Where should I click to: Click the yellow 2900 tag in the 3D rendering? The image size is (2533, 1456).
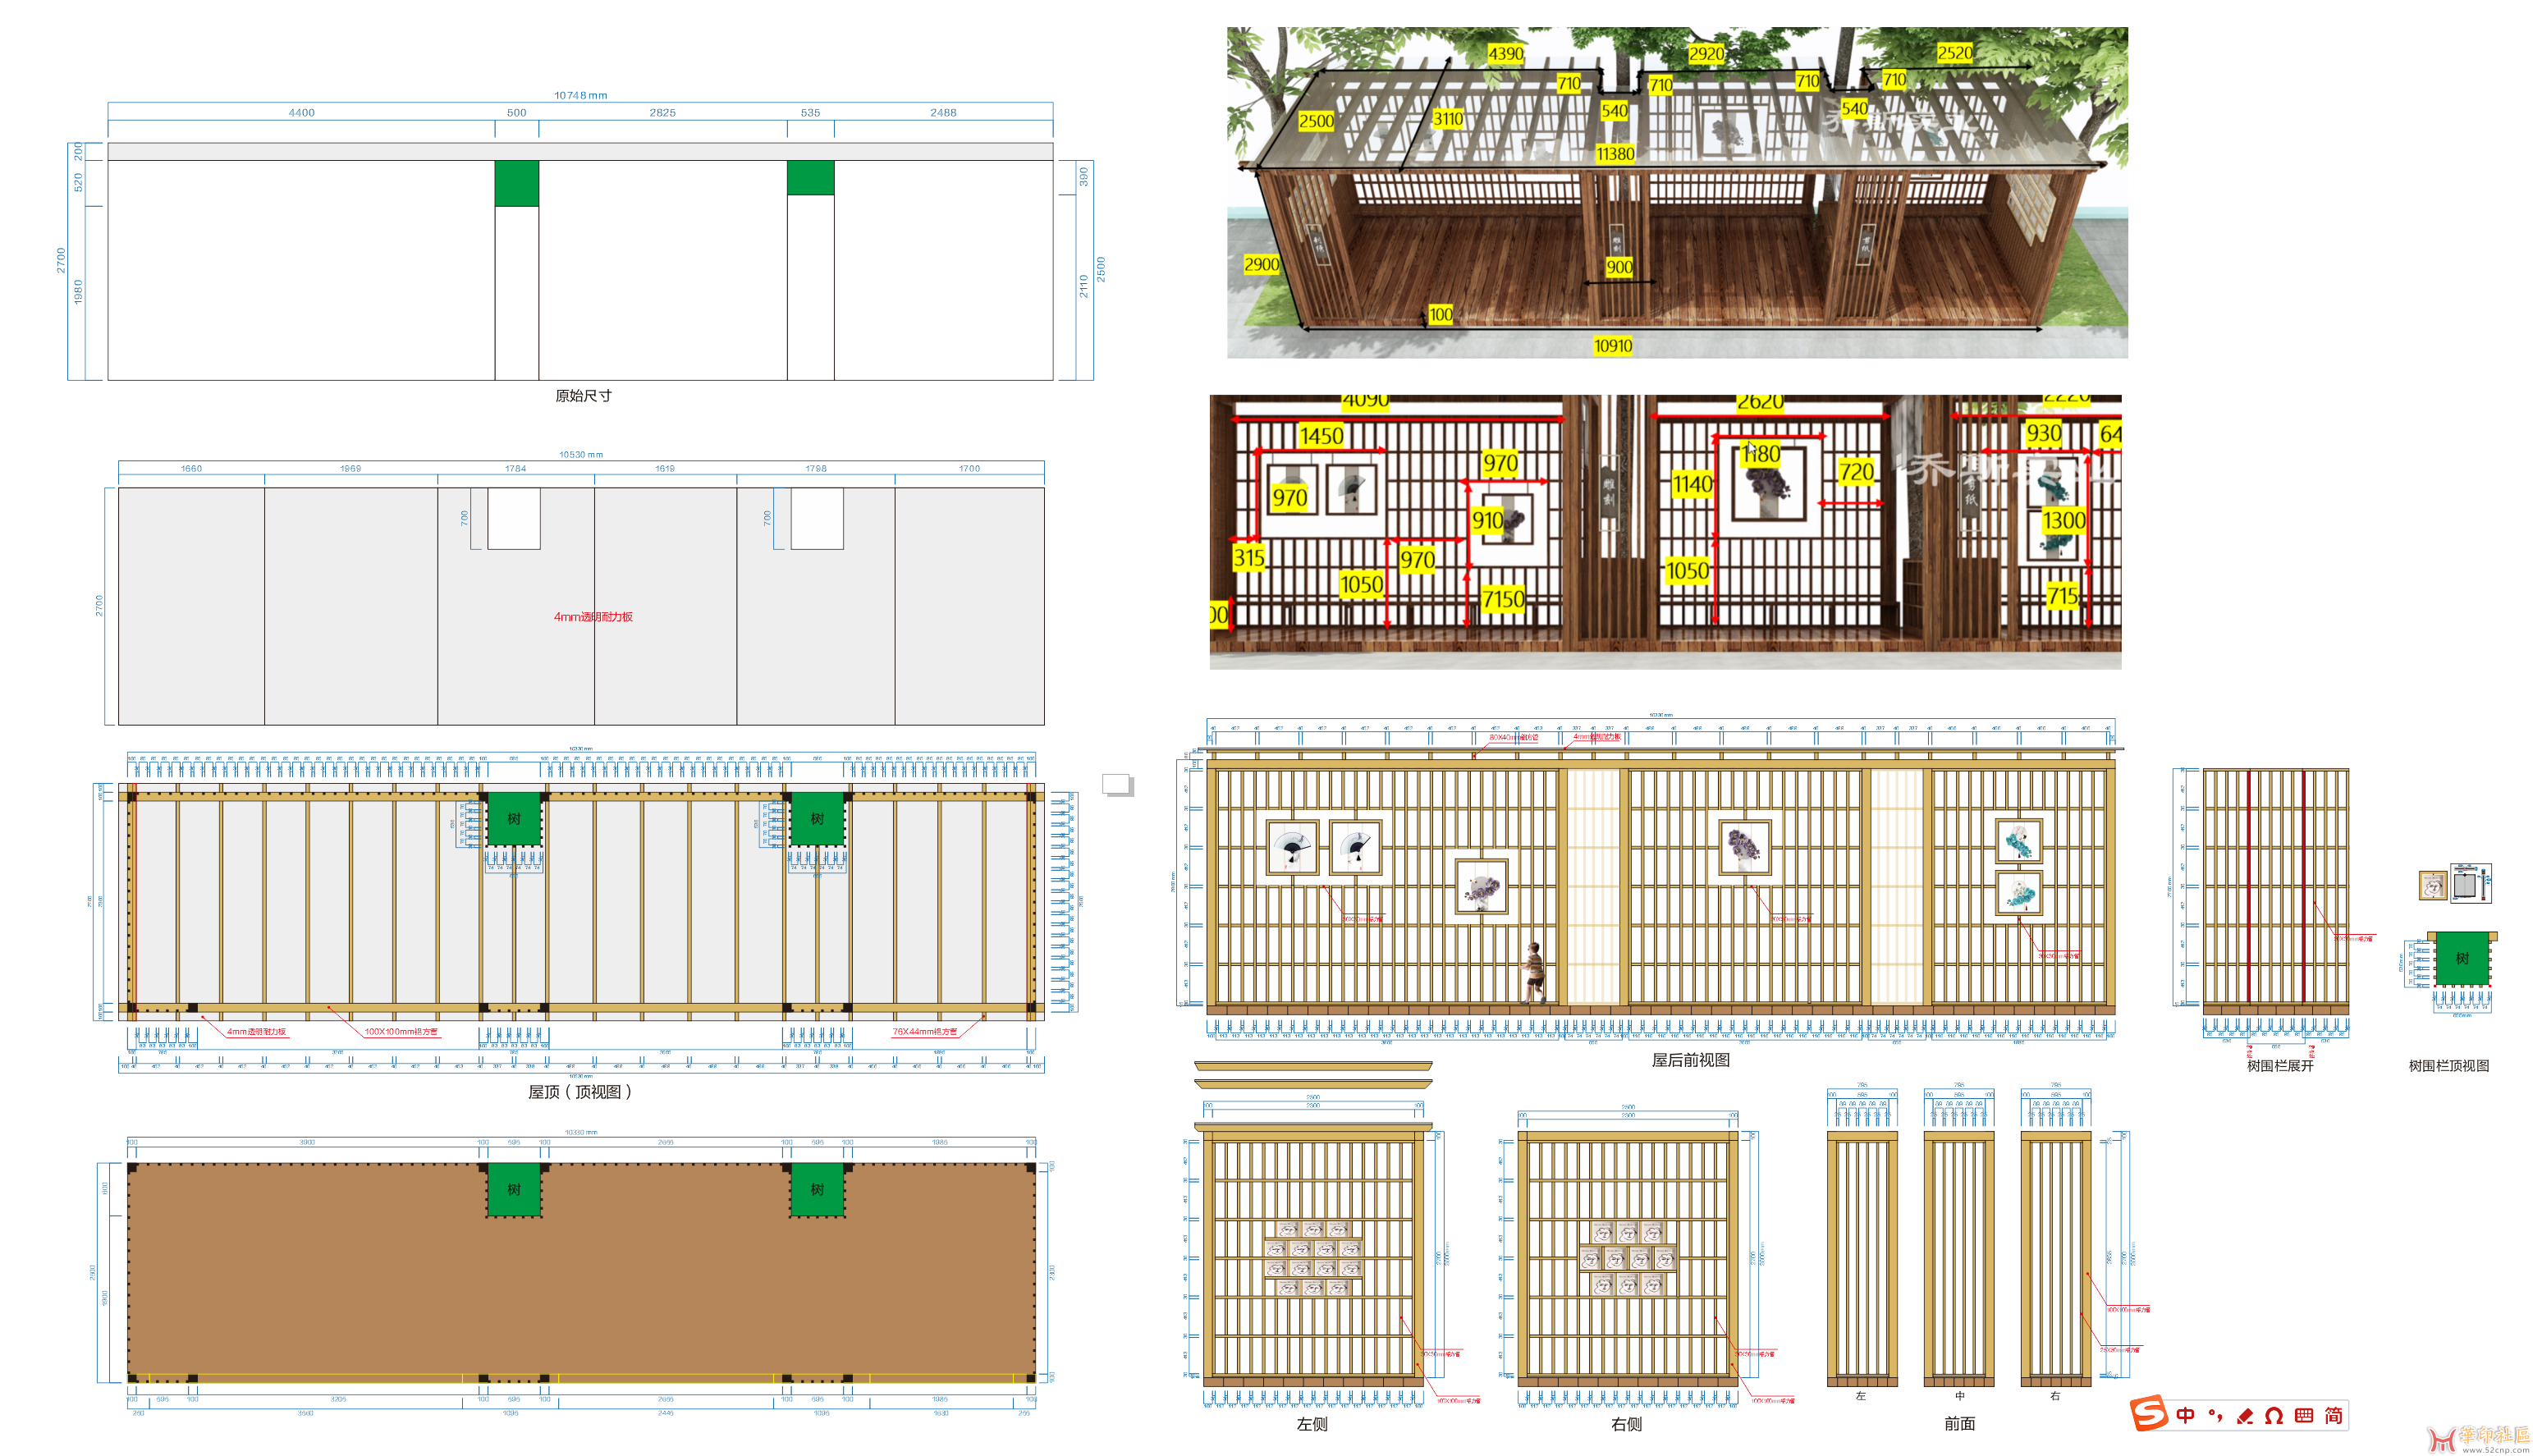(x=1261, y=265)
